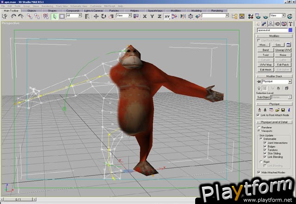Restrict transform to the Z axis
Viewport: 296px width, 204px height.
click(x=159, y=17)
